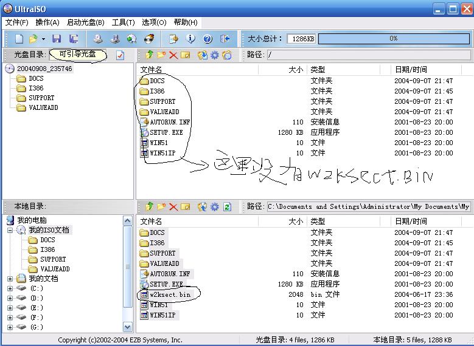Open the dropdown arrow beside the Open icon
The height and width of the screenshot is (346, 474).
pos(44,39)
